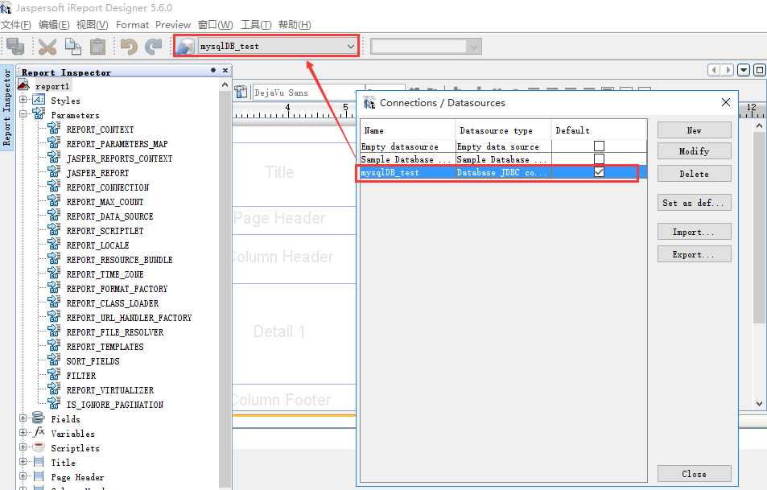This screenshot has height=490, width=767.
Task: Click the Set as default button
Action: (x=694, y=203)
